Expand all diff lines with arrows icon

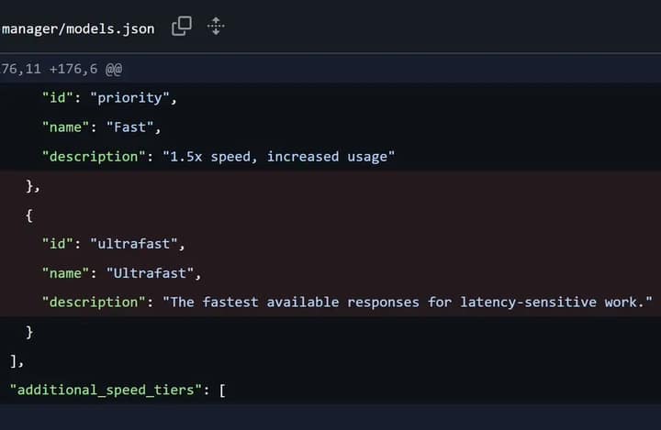pyautogui.click(x=216, y=27)
